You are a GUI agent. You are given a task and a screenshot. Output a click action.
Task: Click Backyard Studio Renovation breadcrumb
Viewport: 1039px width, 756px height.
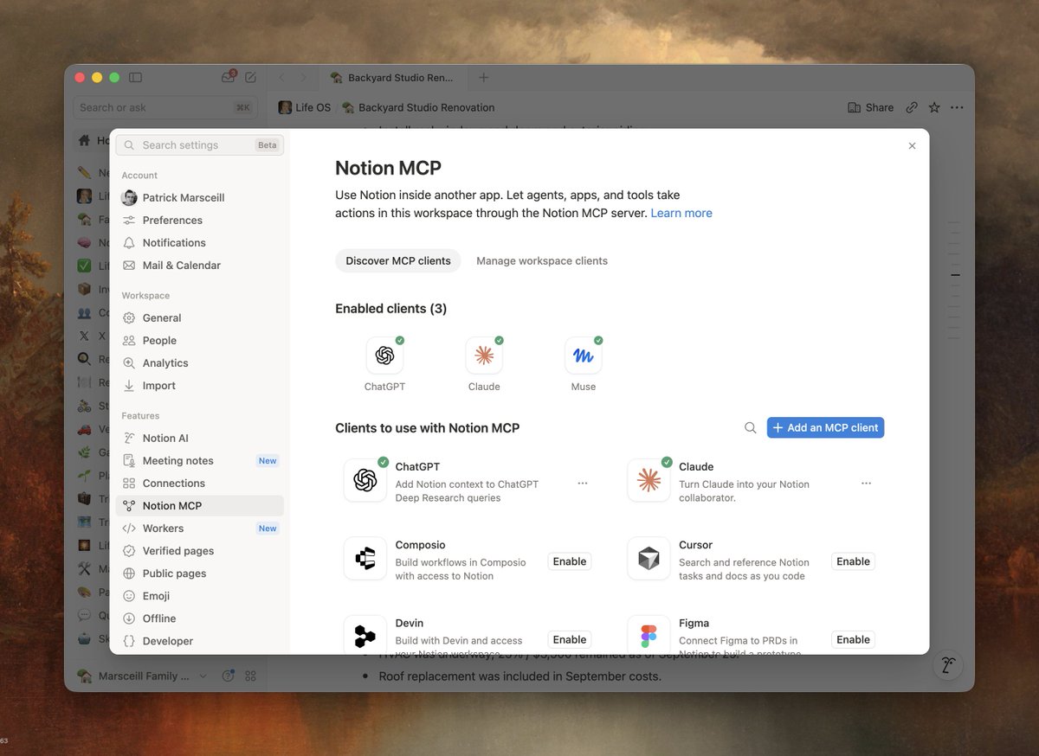(x=419, y=107)
